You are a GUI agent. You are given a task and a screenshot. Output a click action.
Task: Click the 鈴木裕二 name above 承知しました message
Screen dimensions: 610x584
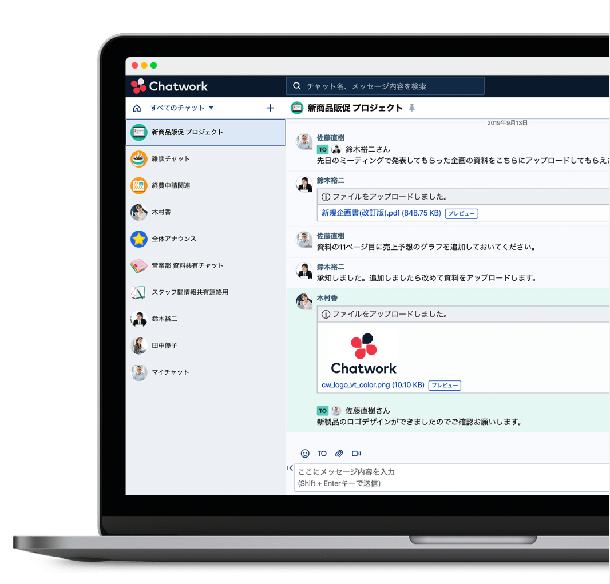pyautogui.click(x=330, y=267)
